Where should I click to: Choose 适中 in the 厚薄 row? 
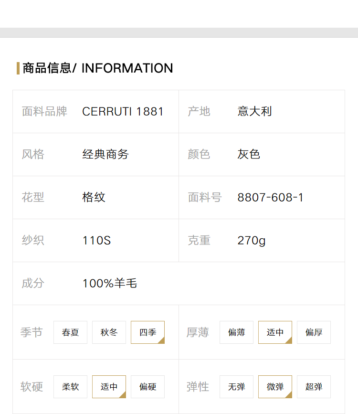[275, 332]
